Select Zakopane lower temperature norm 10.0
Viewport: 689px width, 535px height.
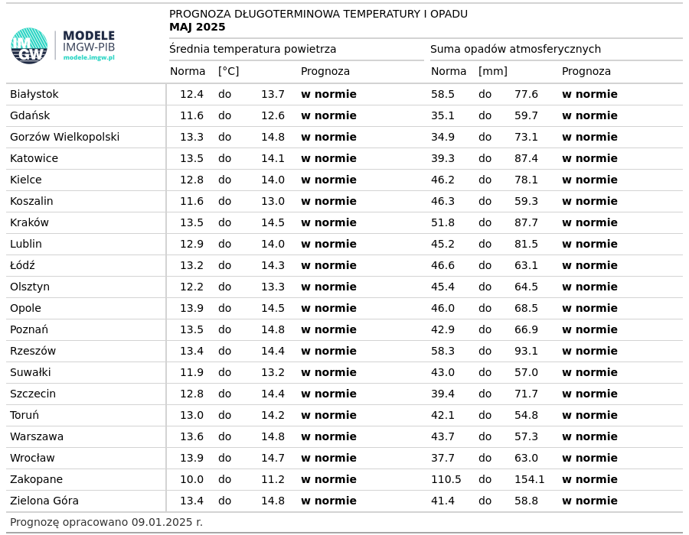[191, 480]
